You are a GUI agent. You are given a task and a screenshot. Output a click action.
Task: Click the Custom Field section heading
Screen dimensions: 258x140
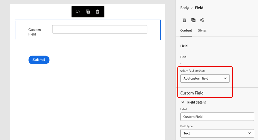coord(192,93)
